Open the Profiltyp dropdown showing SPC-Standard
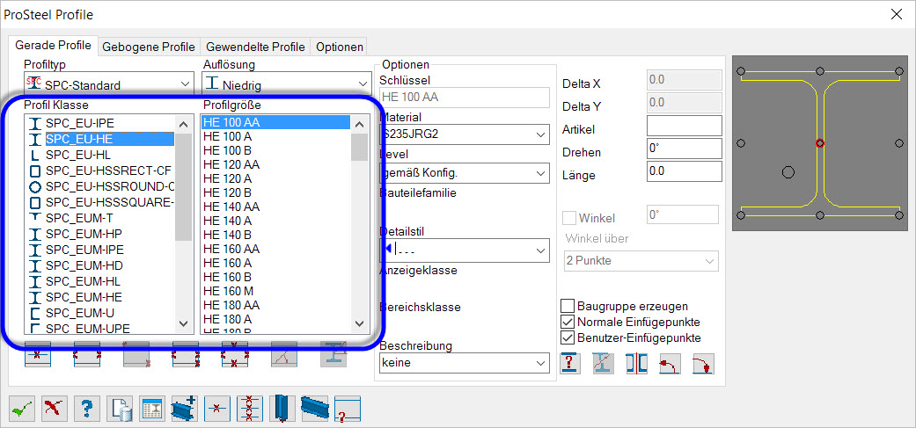Viewport: 916px width, 428px height. (x=108, y=84)
